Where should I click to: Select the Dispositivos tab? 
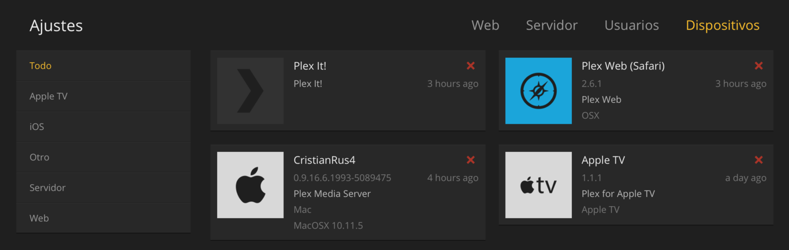723,25
